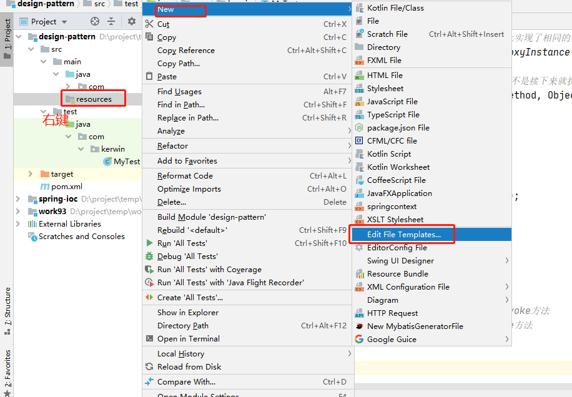The image size is (572, 397).
Task: Select XML Configuration File submenu
Action: pos(432,287)
